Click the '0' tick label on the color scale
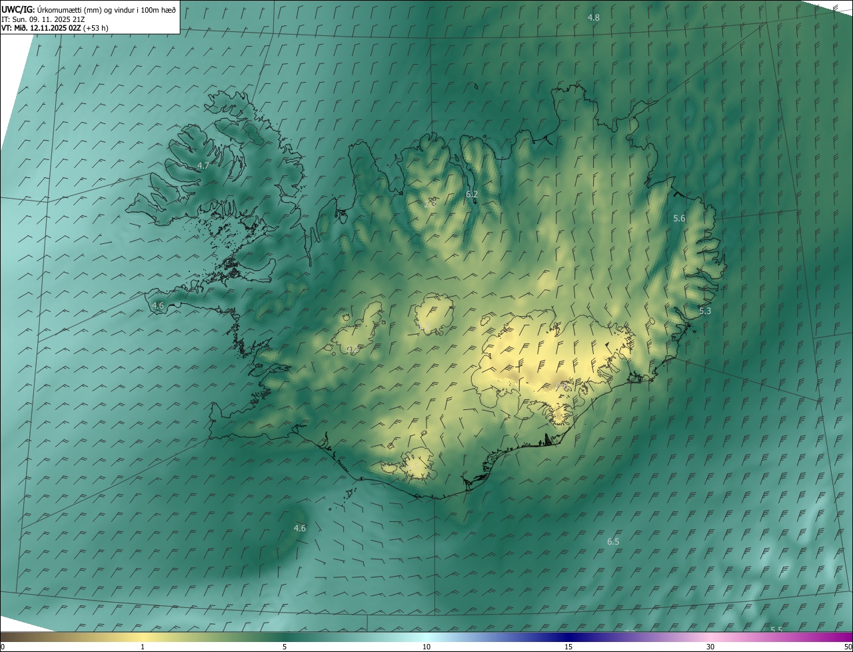 point(3,647)
